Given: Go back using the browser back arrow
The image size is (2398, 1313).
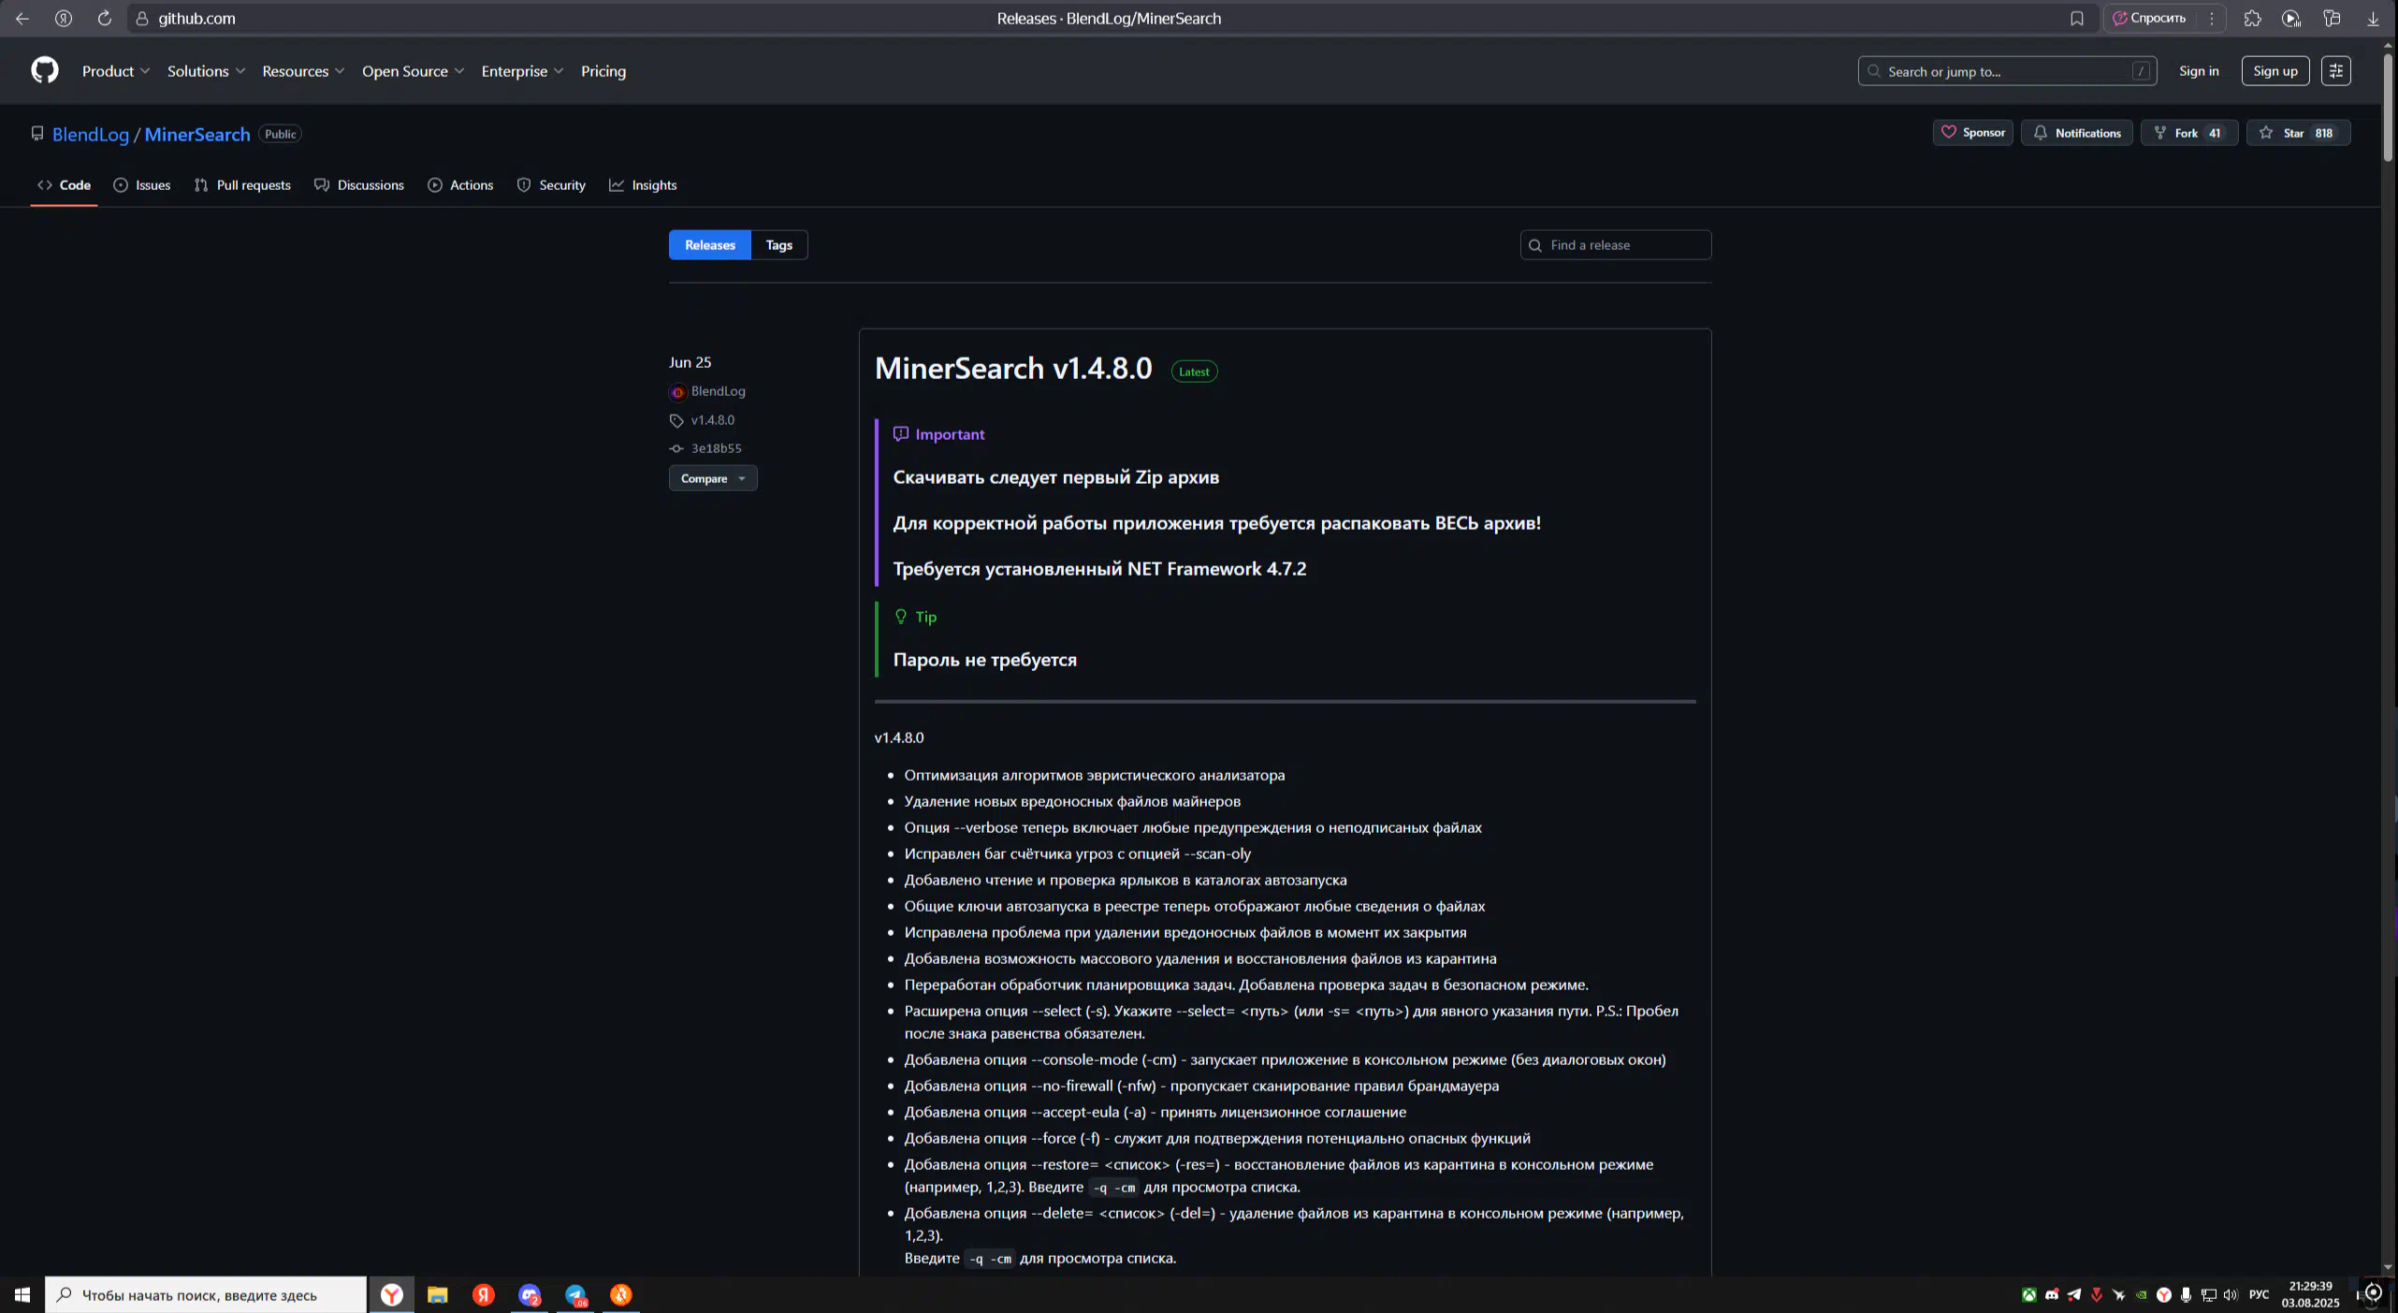Looking at the screenshot, I should pyautogui.click(x=22, y=18).
